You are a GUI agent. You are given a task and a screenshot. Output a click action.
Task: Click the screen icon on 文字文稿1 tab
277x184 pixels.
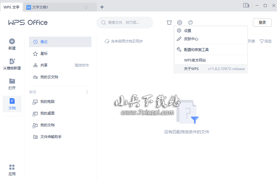(86, 7)
